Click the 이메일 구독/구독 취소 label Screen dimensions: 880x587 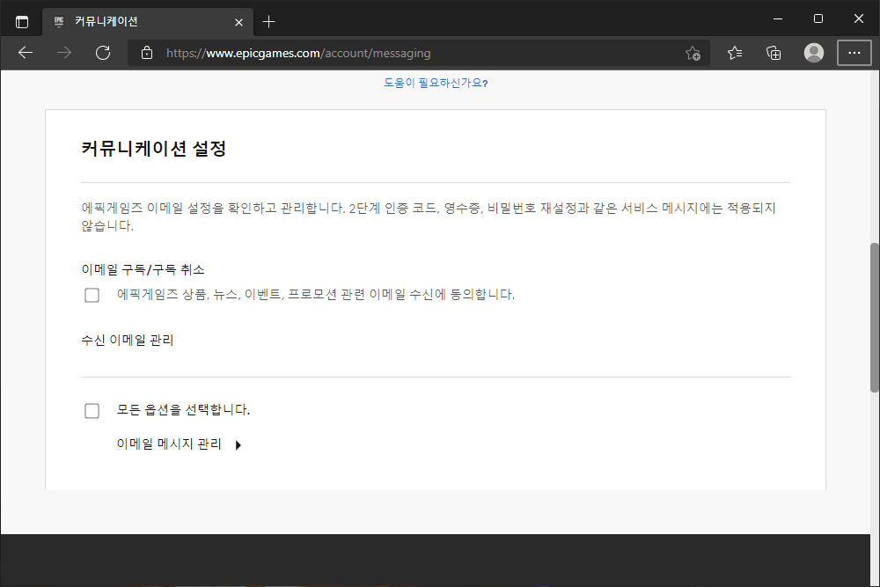coord(143,269)
